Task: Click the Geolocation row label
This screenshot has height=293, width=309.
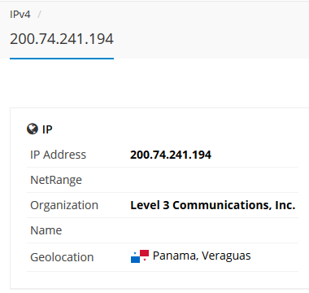Action: tap(62, 257)
